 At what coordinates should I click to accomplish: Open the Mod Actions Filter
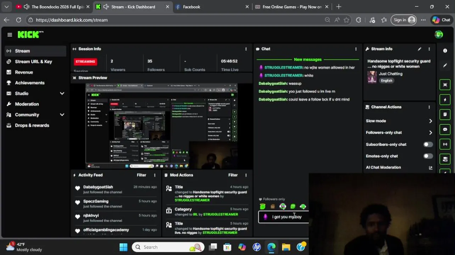point(233,175)
